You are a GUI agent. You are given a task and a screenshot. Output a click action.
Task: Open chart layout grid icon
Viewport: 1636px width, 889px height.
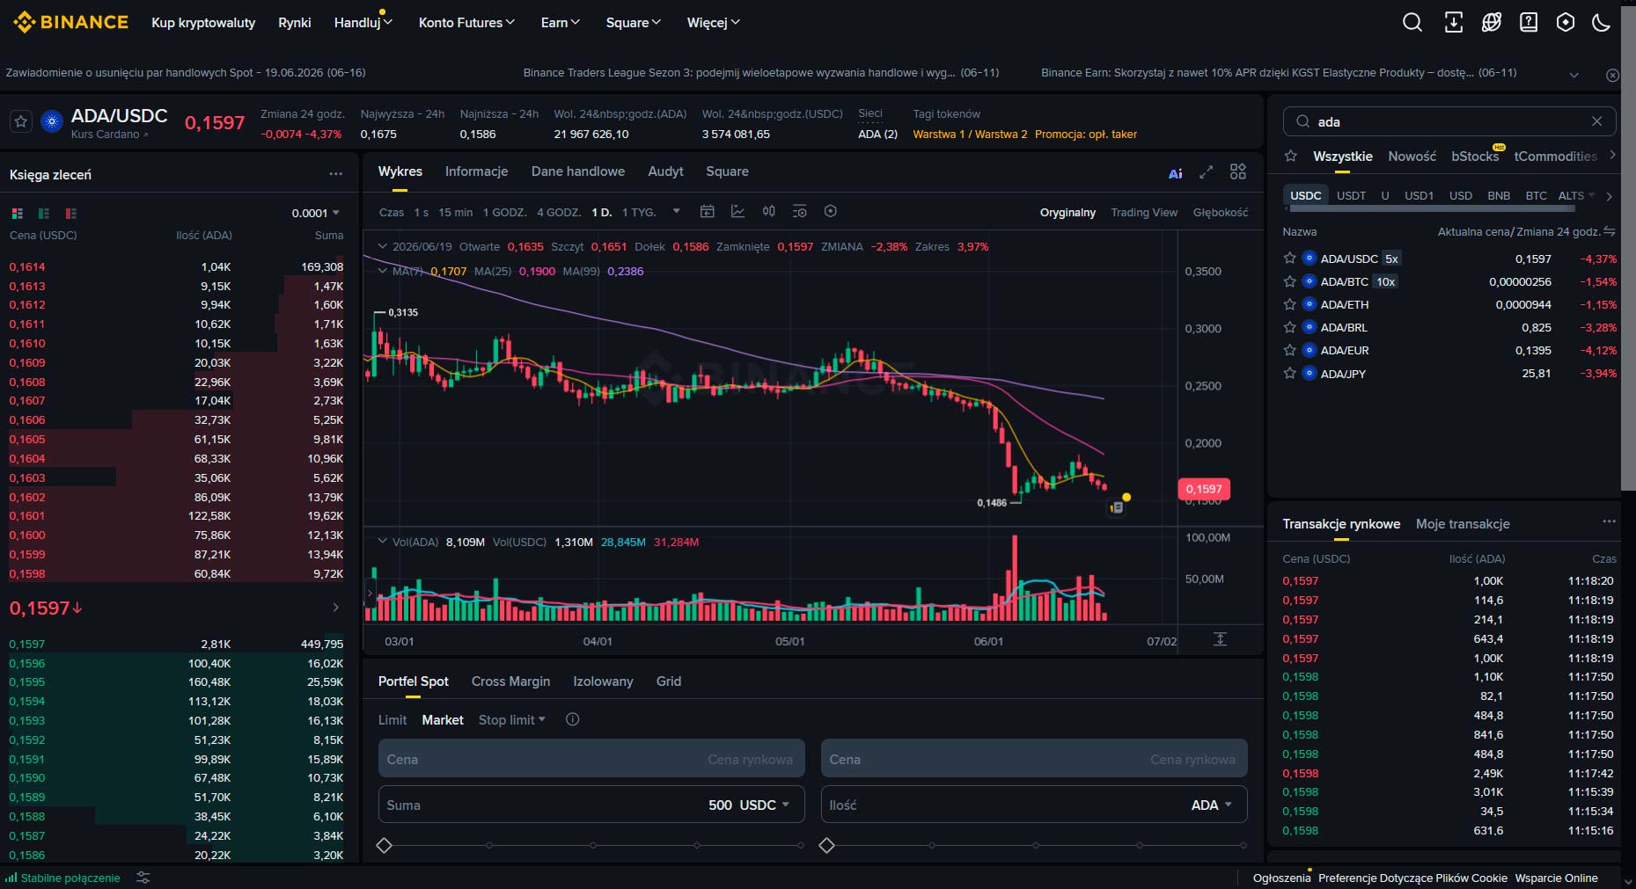[x=1238, y=171]
